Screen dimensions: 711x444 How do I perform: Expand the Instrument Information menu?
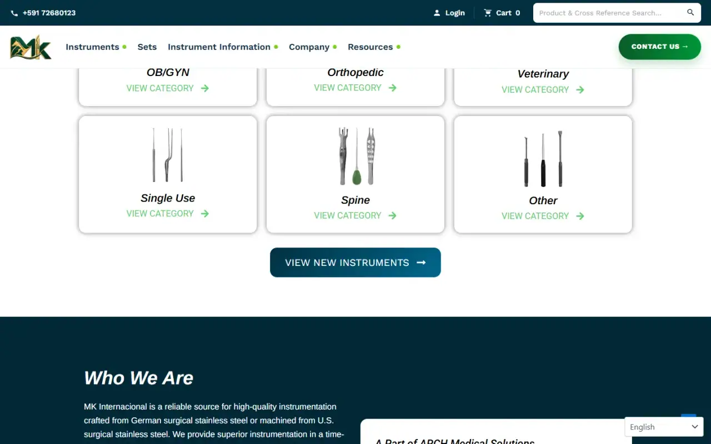pyautogui.click(x=223, y=47)
